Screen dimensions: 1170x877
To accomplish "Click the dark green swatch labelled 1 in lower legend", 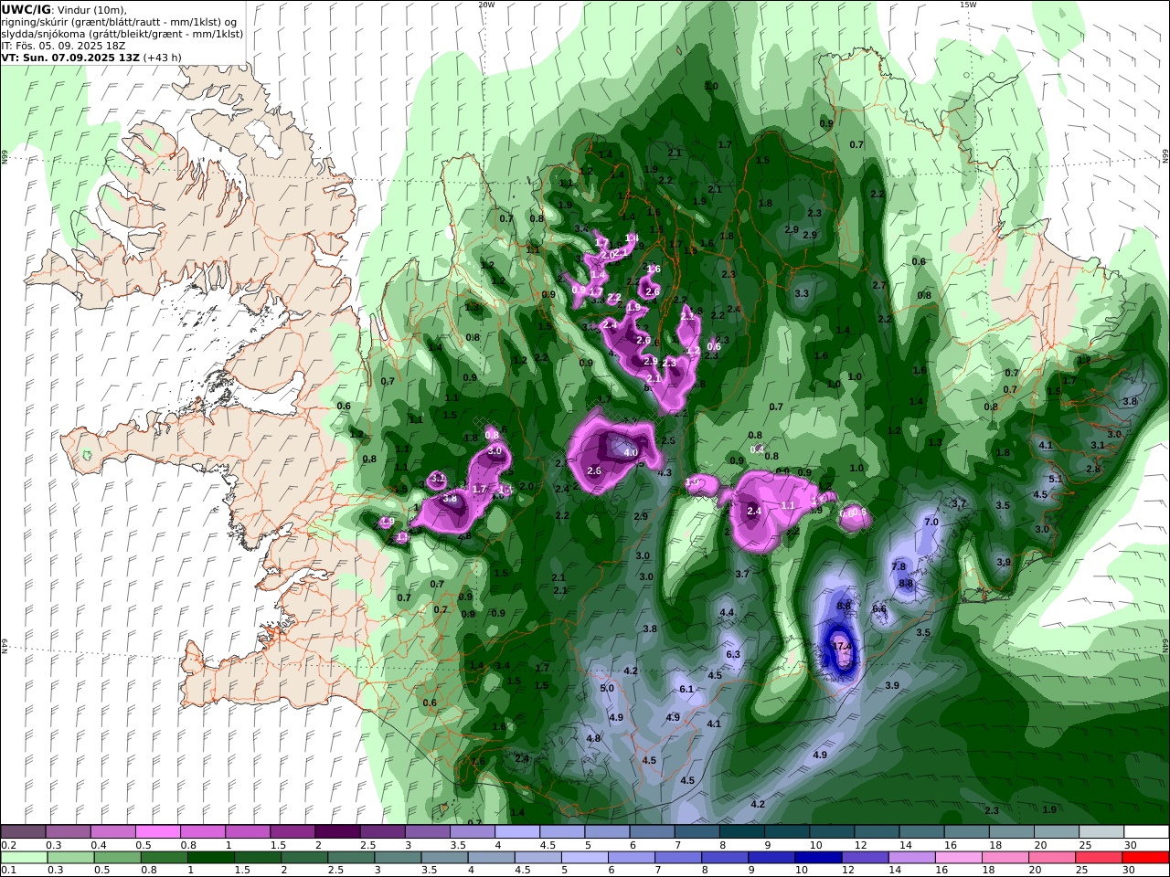I will (210, 858).
